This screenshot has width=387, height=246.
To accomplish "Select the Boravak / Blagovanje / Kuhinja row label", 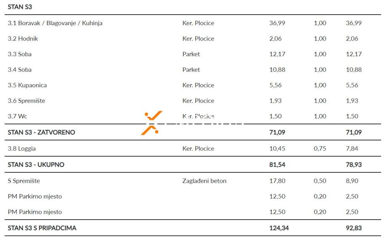I will point(55,23).
